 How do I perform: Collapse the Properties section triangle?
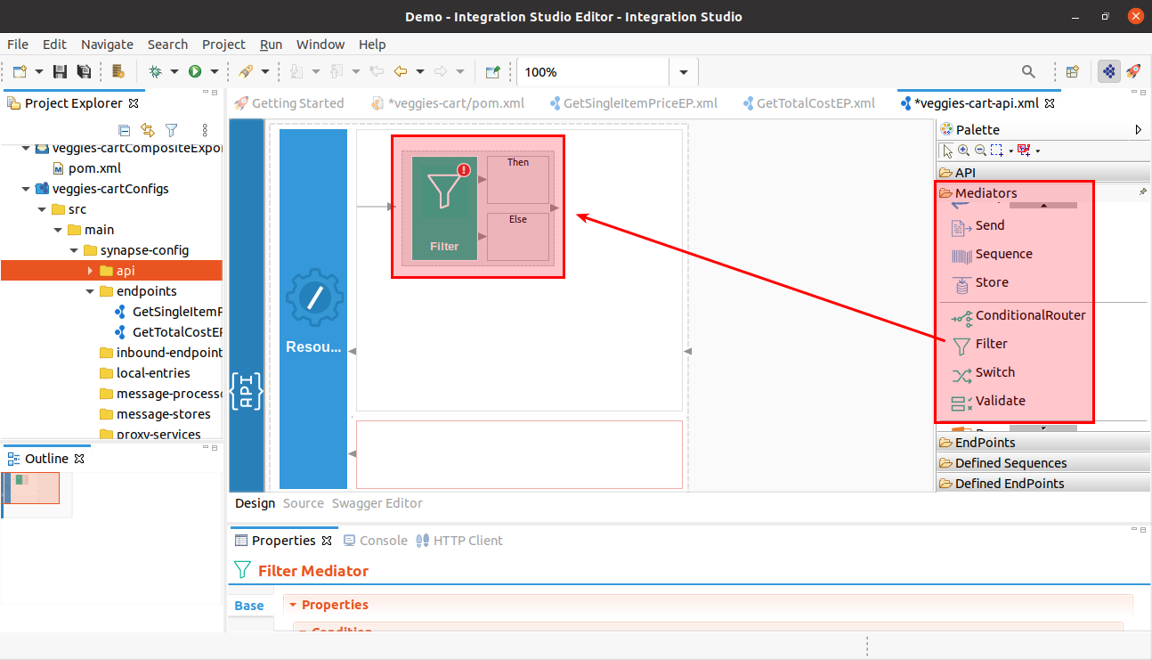click(x=293, y=605)
